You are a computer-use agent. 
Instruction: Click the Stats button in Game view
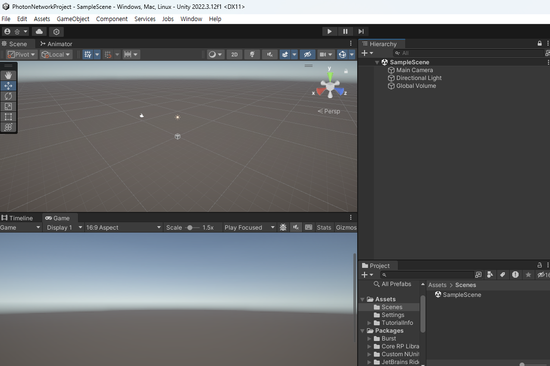coord(324,227)
